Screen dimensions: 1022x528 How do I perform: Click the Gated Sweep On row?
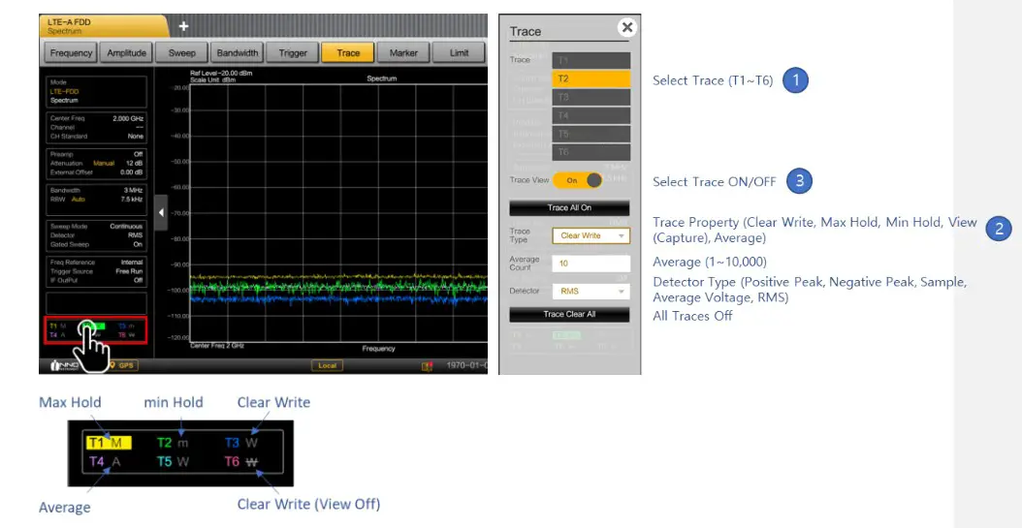(96, 244)
